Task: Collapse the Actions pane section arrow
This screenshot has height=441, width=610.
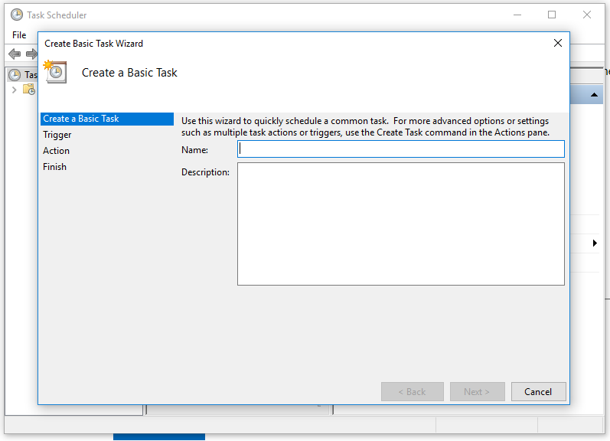Action: point(594,95)
